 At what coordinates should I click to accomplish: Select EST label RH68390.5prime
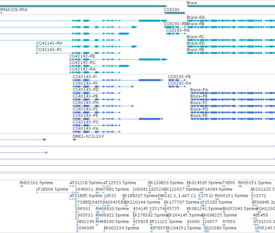tap(112, 222)
